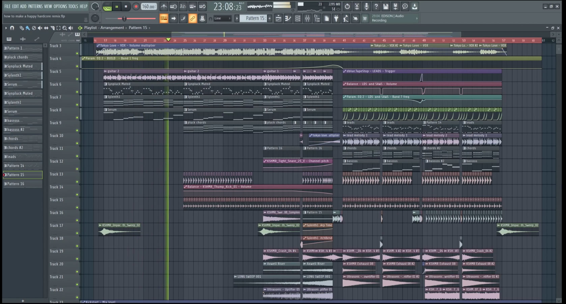Select 'pluck chords' in the pattern list

tap(23, 57)
